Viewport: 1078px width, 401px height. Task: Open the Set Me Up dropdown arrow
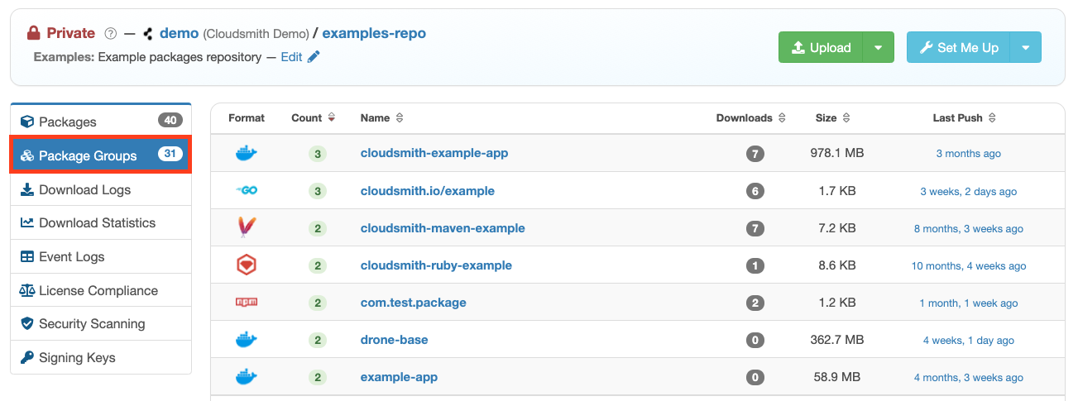[1026, 48]
